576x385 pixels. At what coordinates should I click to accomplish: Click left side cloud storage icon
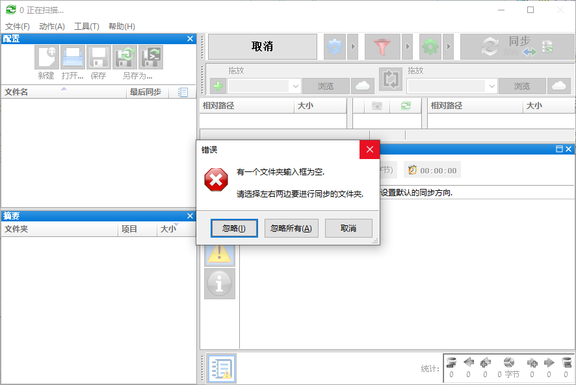(363, 86)
